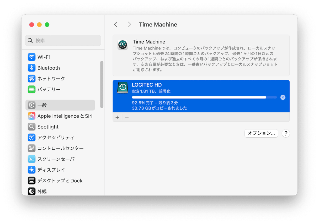Viewport: 319px width, 224px height.
Task: Click the Bluetooth icon in sidebar
Action: [x=32, y=68]
